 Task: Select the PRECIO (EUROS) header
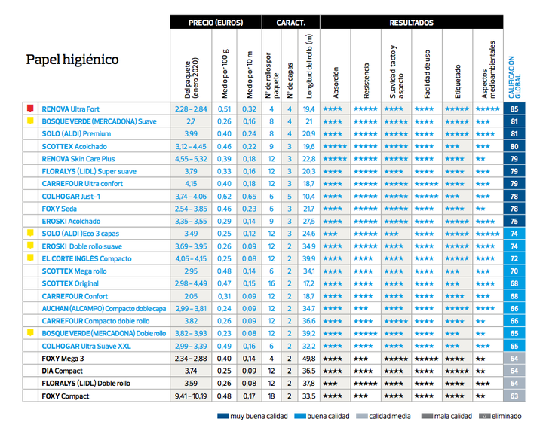pos(216,22)
